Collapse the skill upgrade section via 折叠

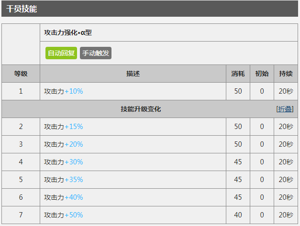coord(285,109)
